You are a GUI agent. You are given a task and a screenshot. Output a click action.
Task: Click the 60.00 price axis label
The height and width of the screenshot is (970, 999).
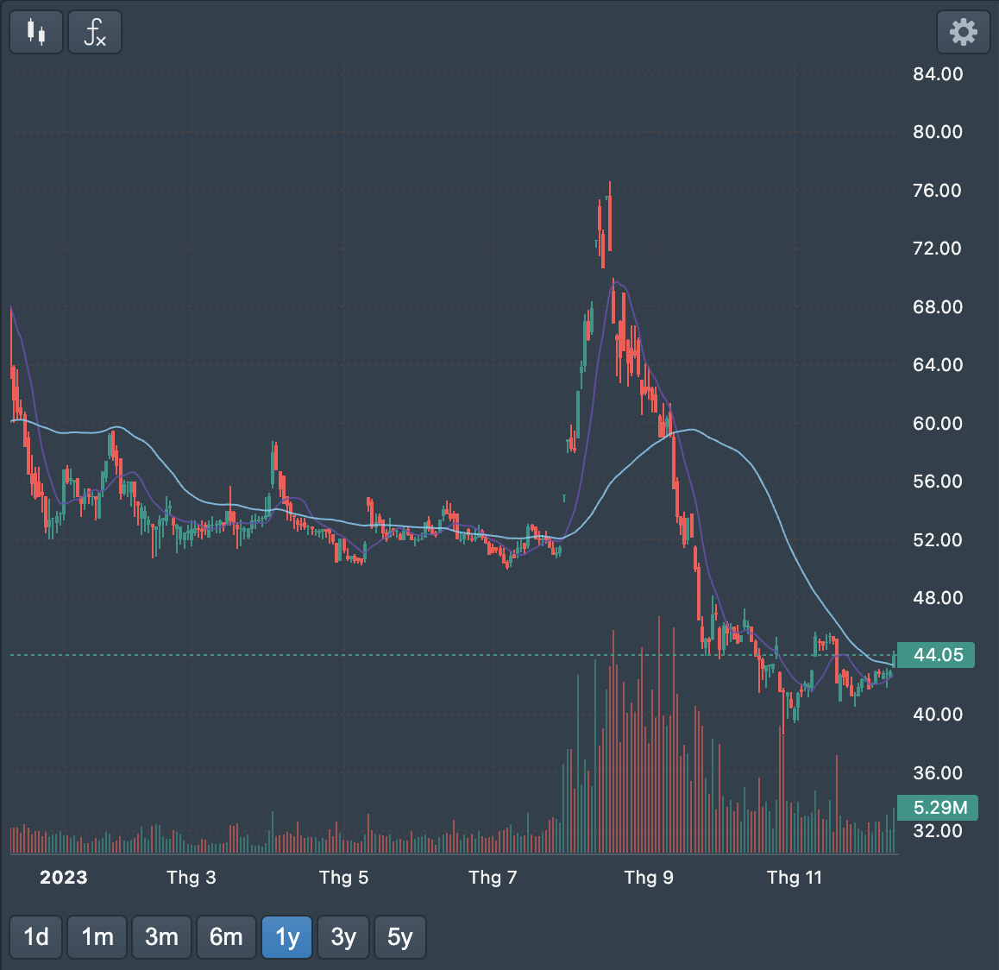click(938, 424)
